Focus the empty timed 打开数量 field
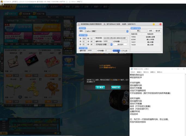 [124, 41]
